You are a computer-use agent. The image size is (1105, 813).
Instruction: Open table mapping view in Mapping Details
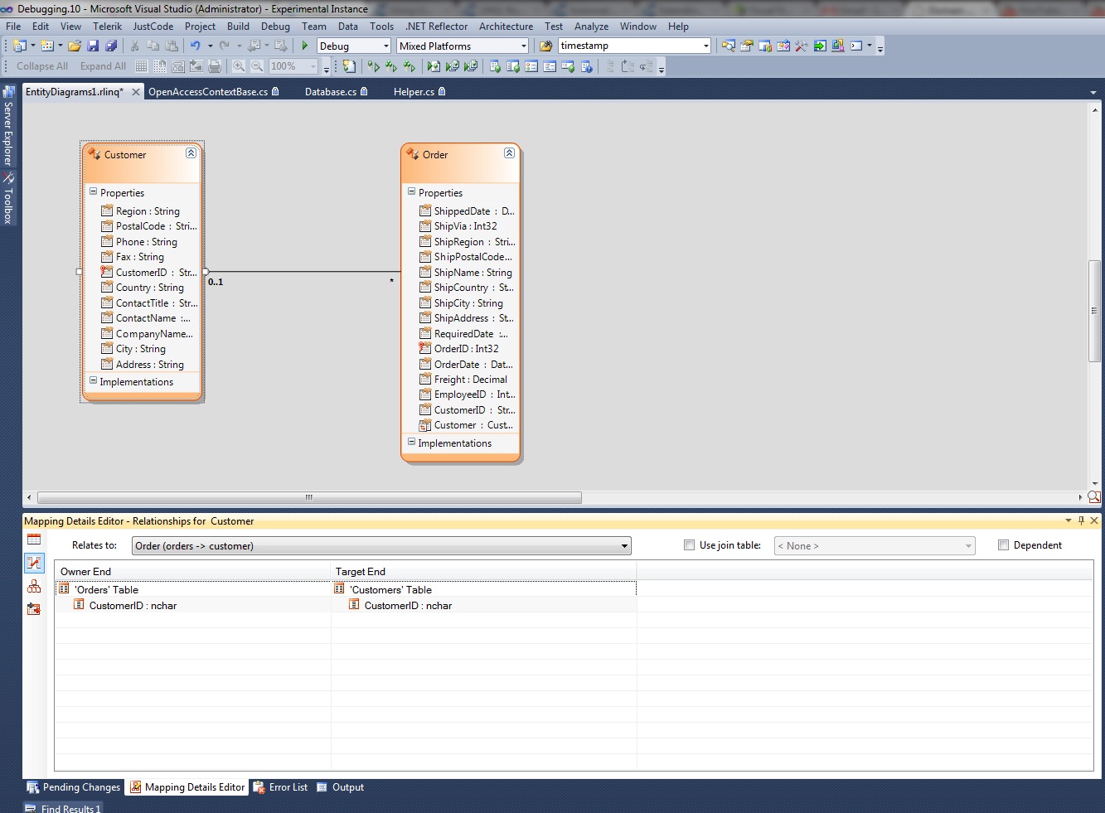pyautogui.click(x=34, y=540)
